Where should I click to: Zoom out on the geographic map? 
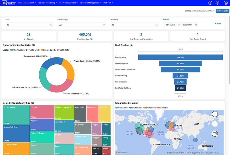coord(215,124)
